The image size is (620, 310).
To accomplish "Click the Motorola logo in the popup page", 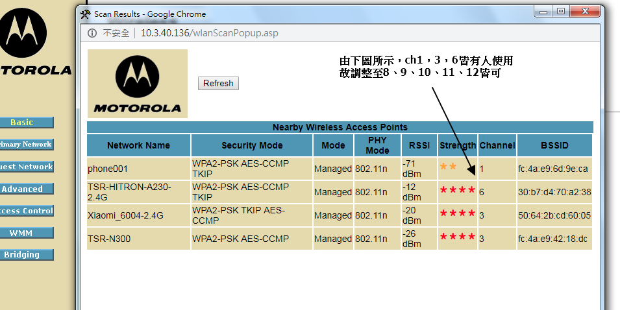I will [137, 84].
